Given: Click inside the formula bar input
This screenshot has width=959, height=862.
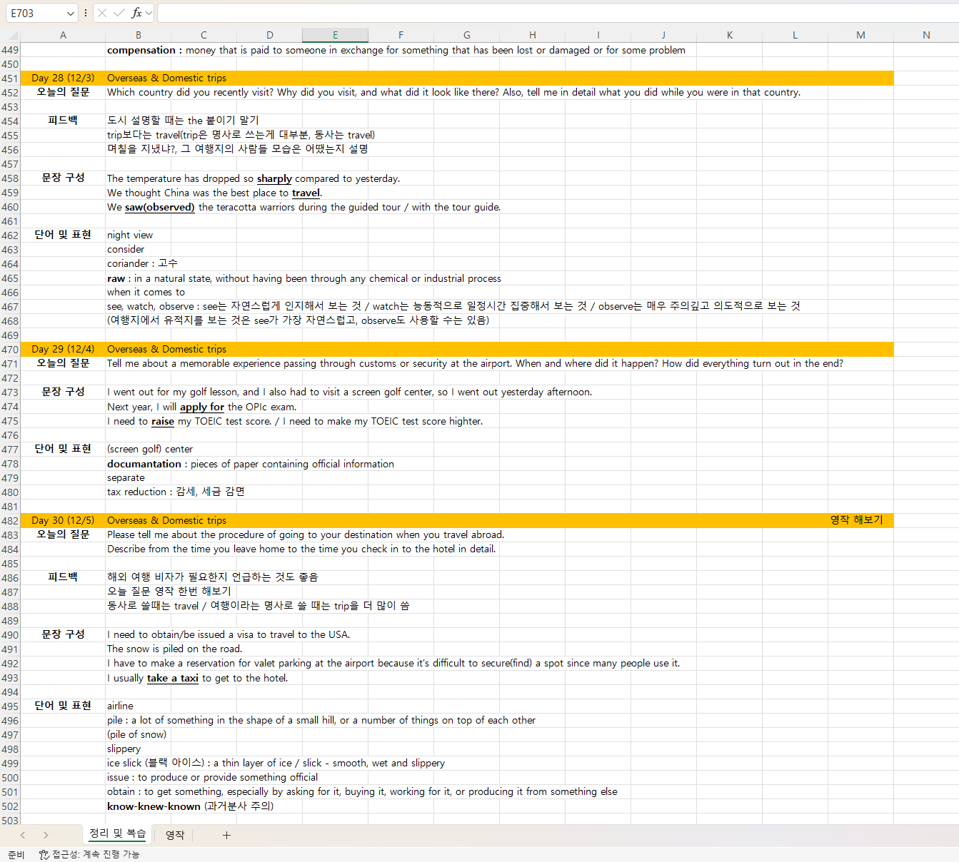Looking at the screenshot, I should pos(557,13).
